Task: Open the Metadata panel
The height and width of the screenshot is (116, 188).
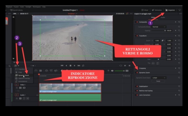Action: coord(157,10)
